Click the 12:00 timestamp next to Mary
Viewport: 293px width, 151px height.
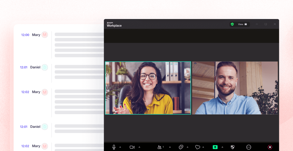click(x=25, y=35)
